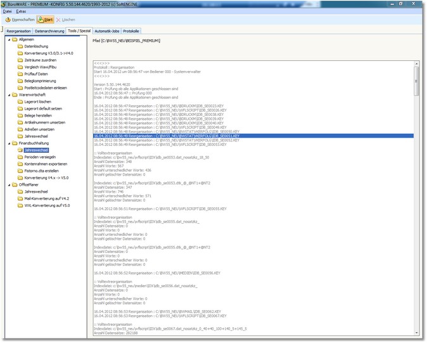This screenshot has height=343, width=427.
Task: Select Vergleich Wawi/Fibu folder icon
Action: click(19, 67)
